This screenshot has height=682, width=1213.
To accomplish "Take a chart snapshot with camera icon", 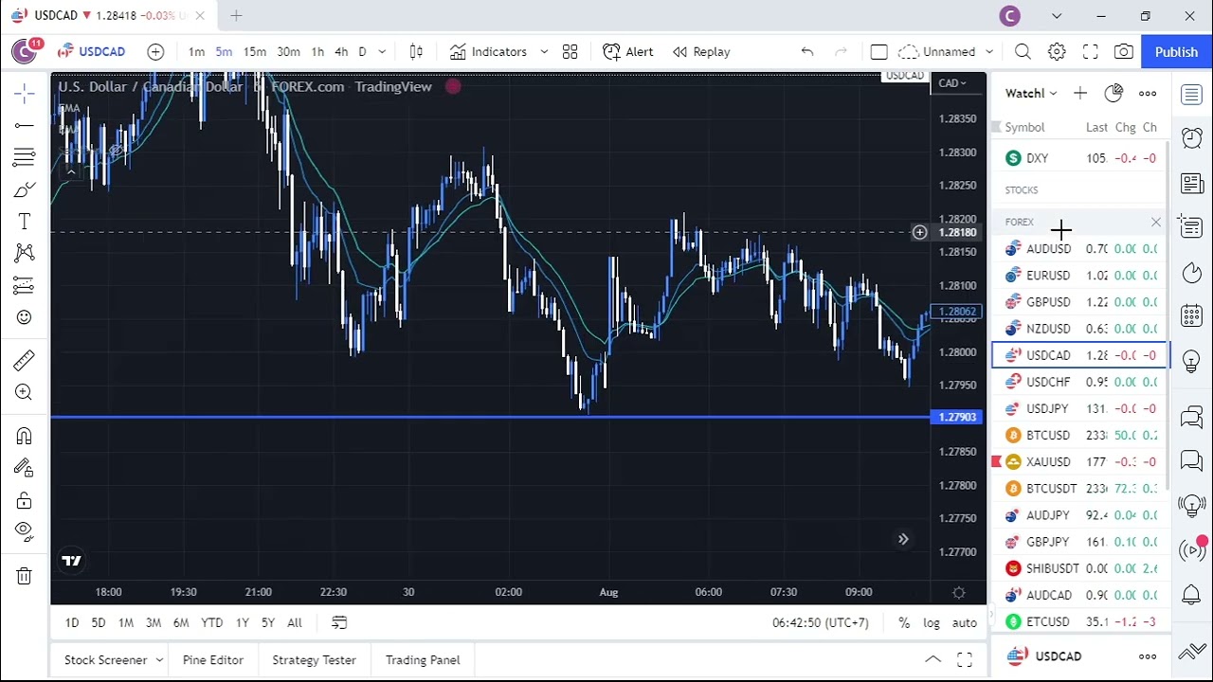I will (1124, 52).
